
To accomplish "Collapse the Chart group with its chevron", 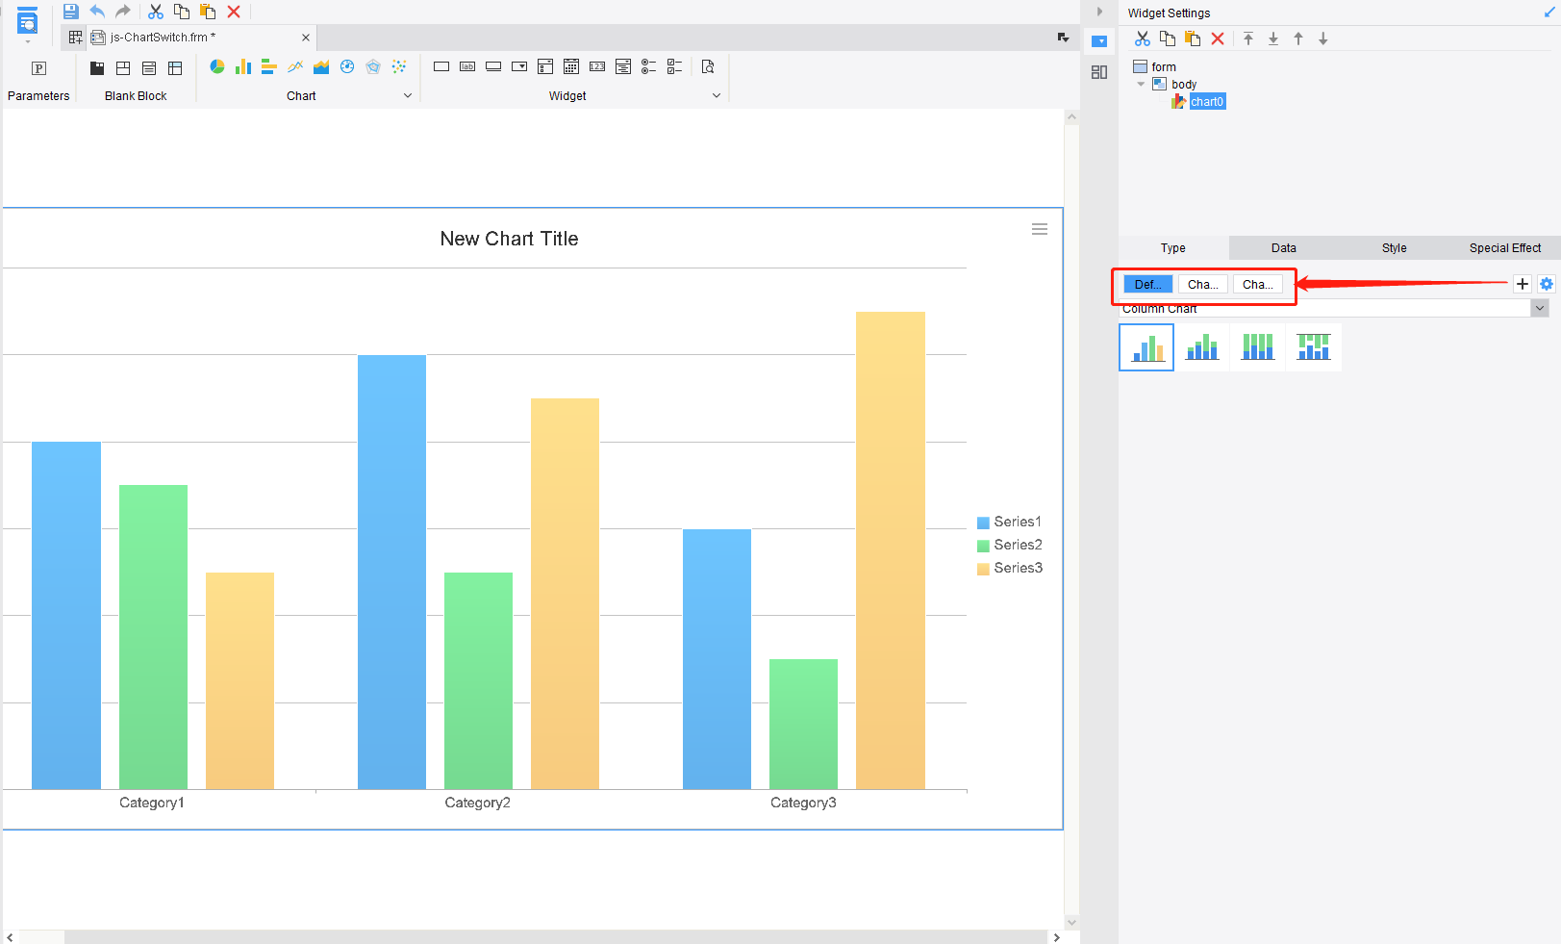I will tap(408, 95).
